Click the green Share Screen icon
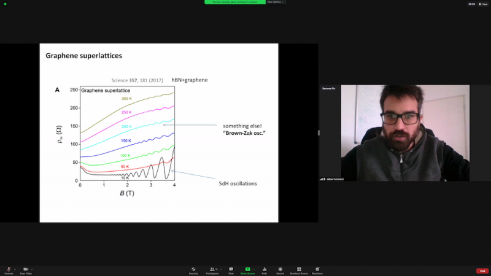 point(247,270)
